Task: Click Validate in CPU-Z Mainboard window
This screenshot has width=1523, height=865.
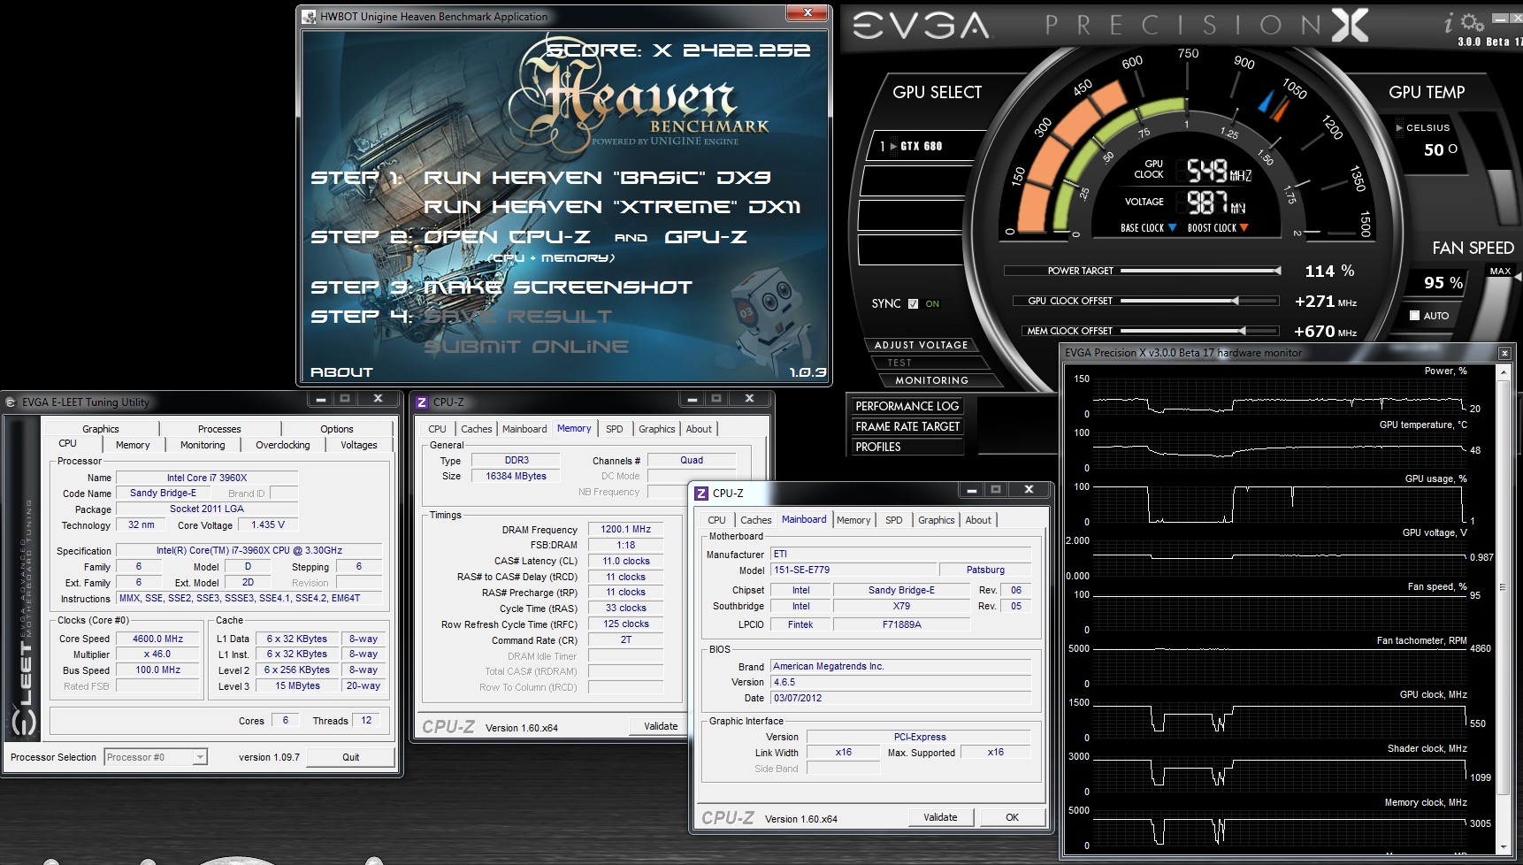Action: 940,817
